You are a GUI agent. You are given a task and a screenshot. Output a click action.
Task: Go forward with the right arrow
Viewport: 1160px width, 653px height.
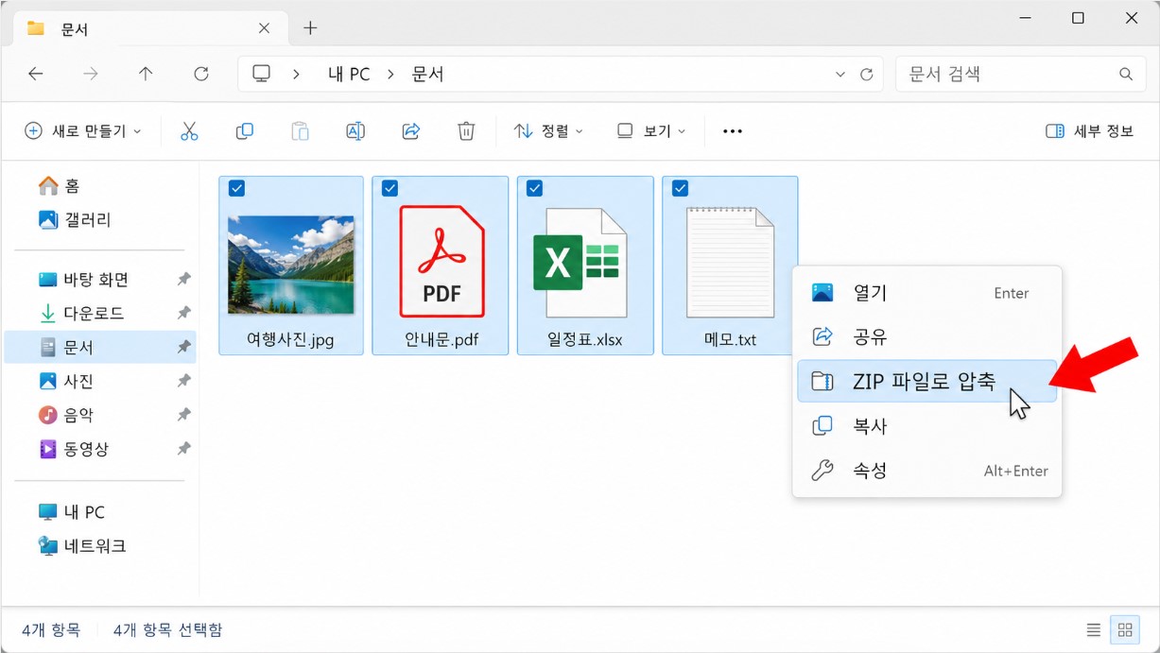pyautogui.click(x=91, y=74)
